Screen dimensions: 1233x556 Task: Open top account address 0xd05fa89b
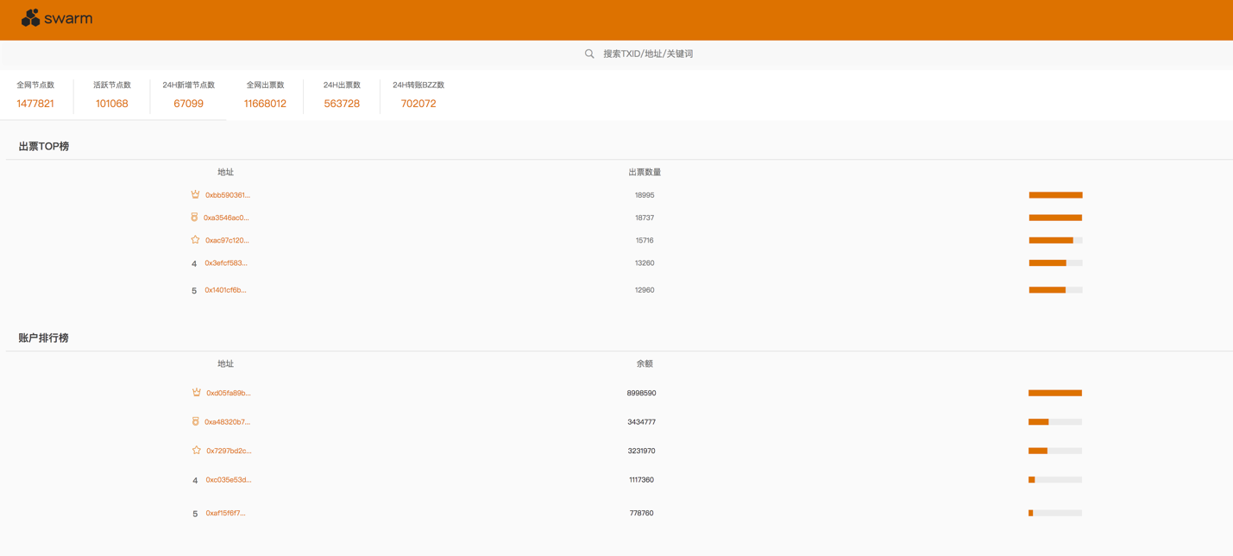point(229,393)
